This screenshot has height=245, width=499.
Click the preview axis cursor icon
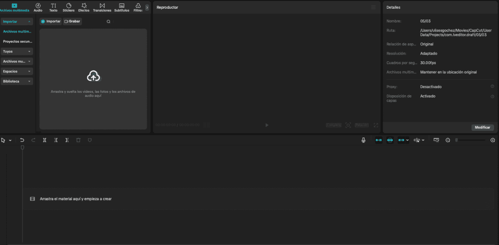click(x=417, y=140)
